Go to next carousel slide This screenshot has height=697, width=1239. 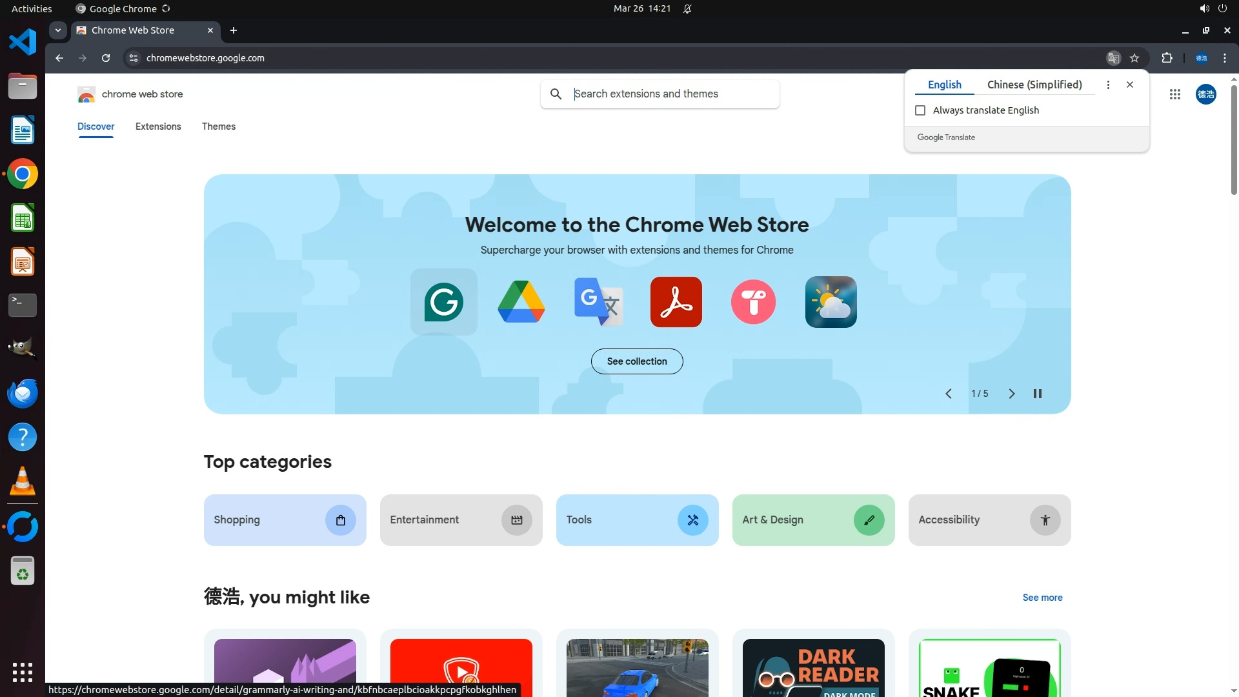(1011, 394)
